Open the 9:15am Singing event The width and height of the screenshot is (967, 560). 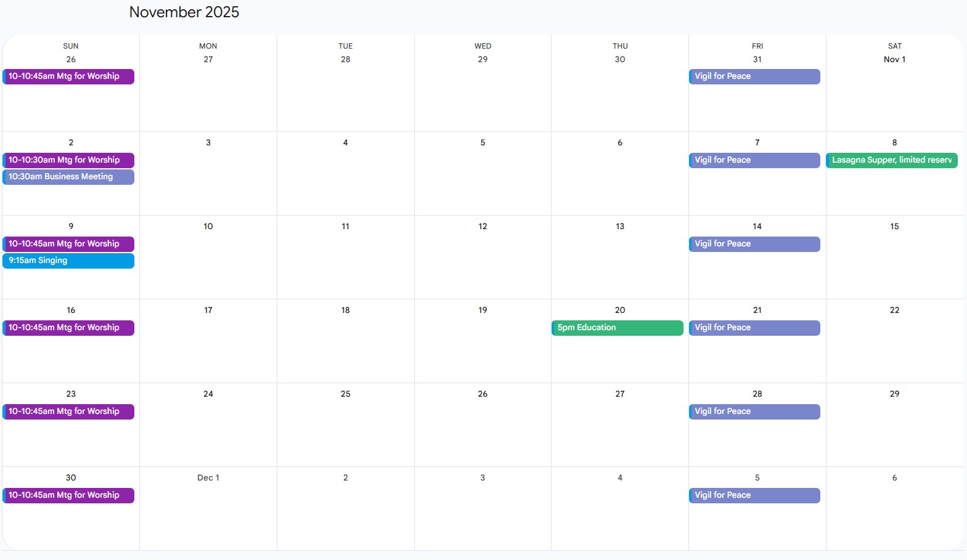(x=68, y=261)
